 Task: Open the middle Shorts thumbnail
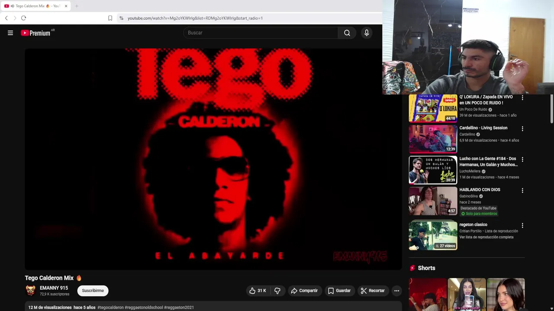click(467, 295)
